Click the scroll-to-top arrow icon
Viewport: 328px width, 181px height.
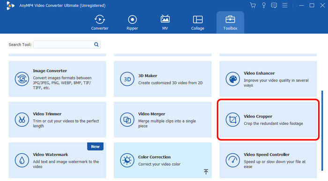(x=206, y=172)
